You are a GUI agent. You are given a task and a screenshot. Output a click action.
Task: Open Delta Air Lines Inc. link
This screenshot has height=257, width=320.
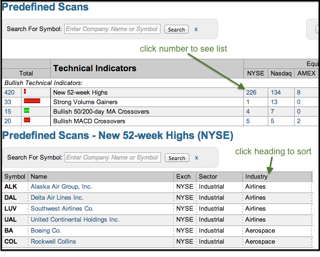(57, 198)
